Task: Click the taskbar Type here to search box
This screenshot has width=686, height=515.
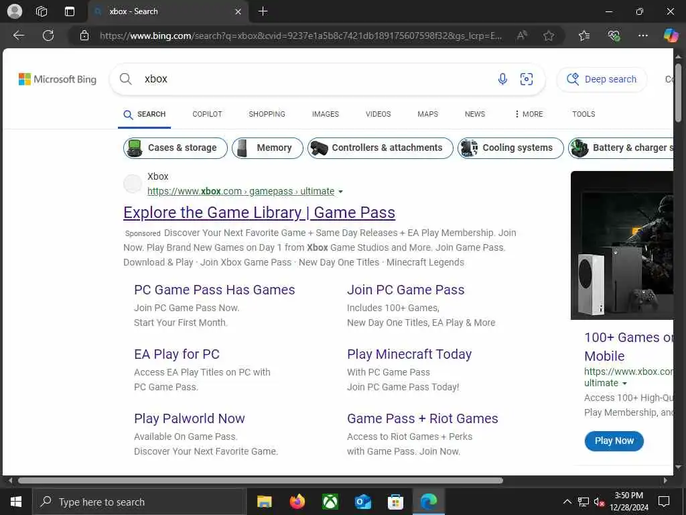Action: click(x=139, y=502)
